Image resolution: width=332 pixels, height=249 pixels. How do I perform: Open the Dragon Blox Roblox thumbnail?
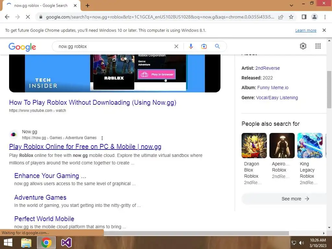254,146
